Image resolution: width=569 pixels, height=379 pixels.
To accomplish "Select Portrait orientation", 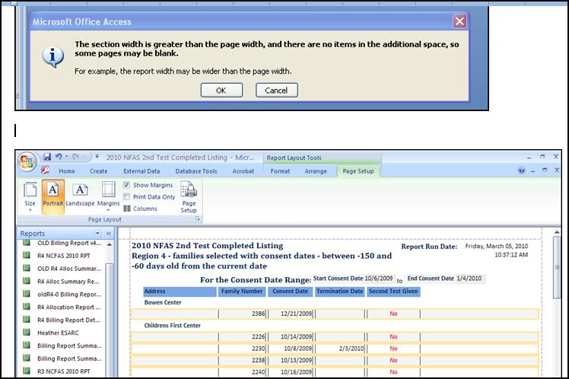I will point(53,196).
